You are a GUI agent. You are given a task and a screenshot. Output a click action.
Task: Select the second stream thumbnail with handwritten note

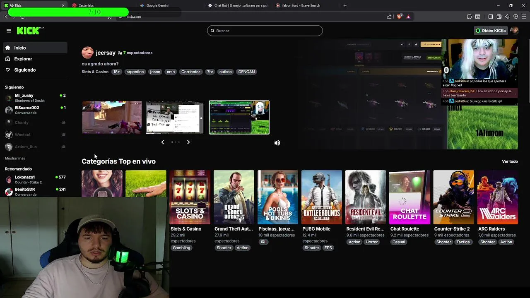[x=175, y=117]
